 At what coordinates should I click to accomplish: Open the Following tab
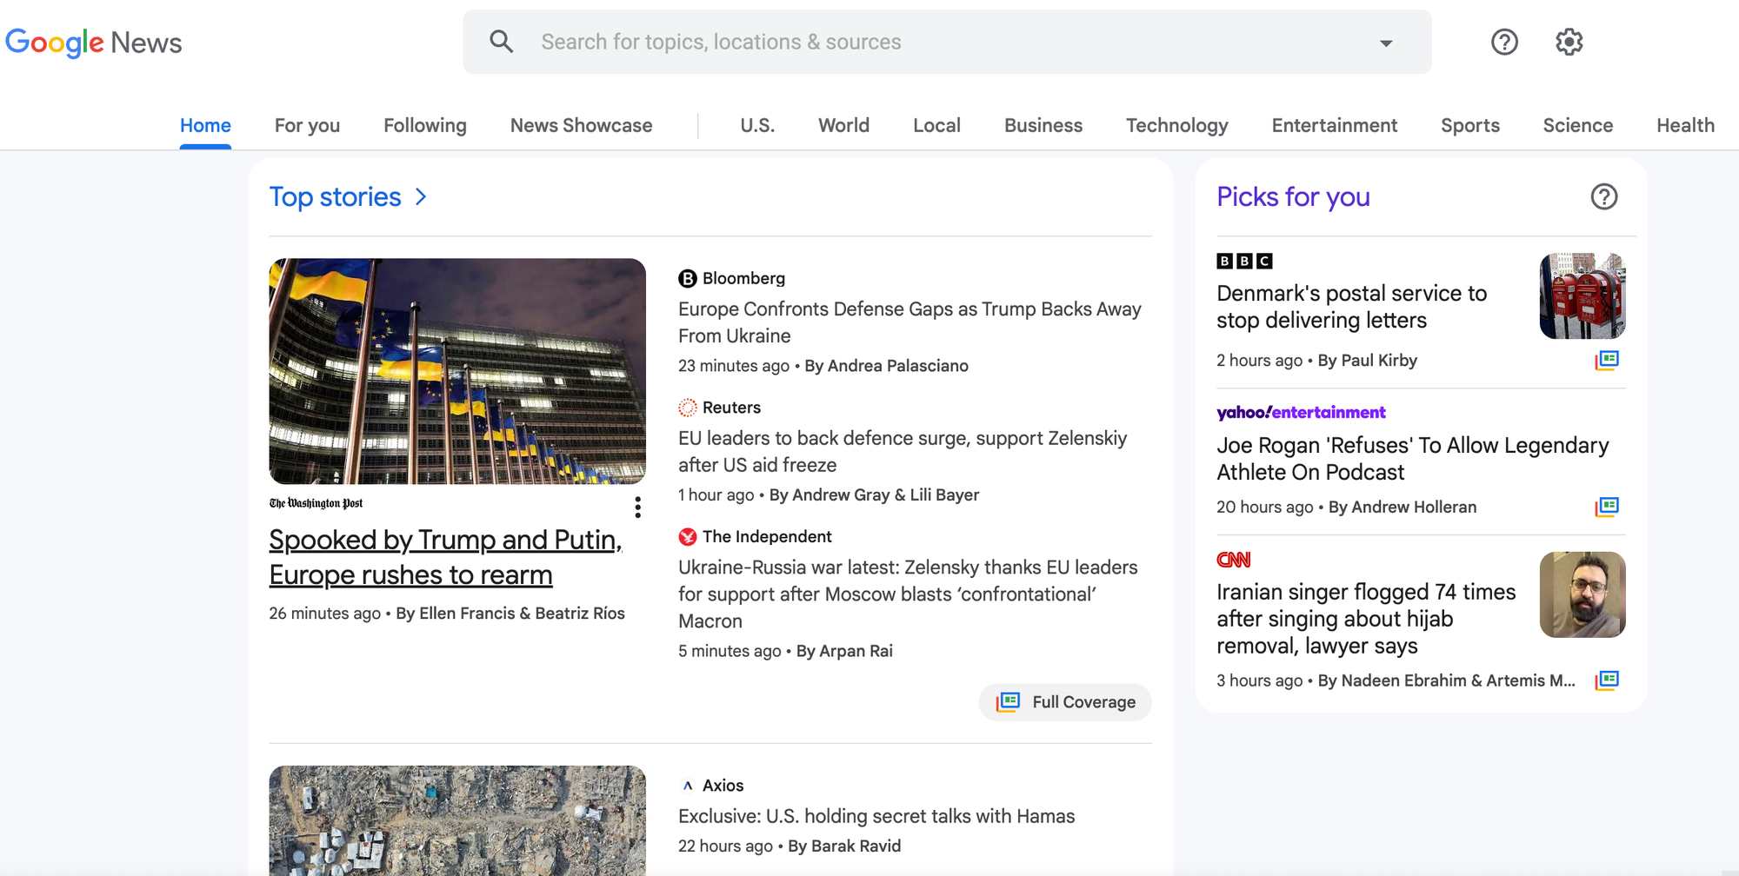pyautogui.click(x=425, y=125)
